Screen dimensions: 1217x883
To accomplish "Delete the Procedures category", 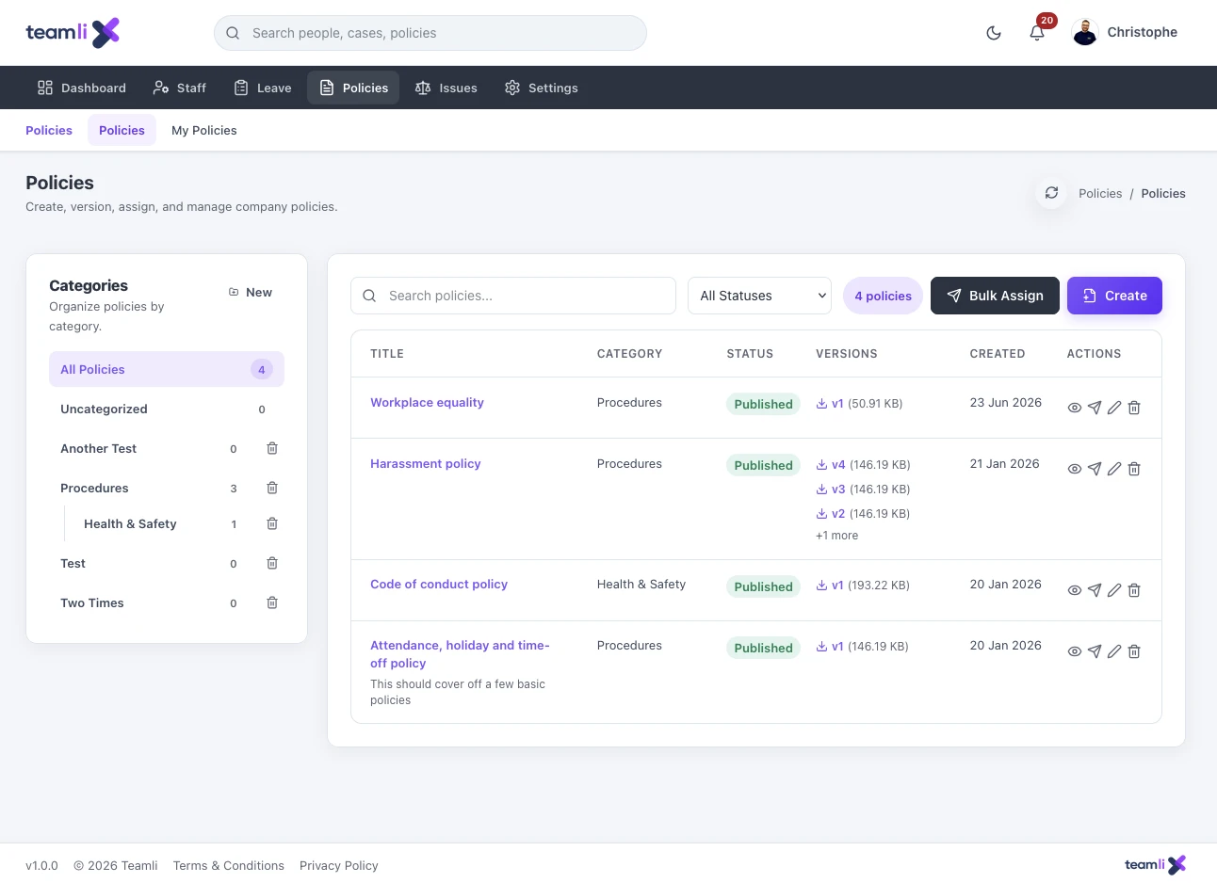I will click(272, 488).
